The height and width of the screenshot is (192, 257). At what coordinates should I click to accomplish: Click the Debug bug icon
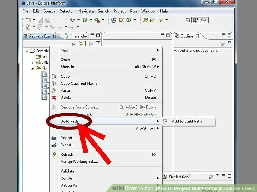[x=72, y=20]
